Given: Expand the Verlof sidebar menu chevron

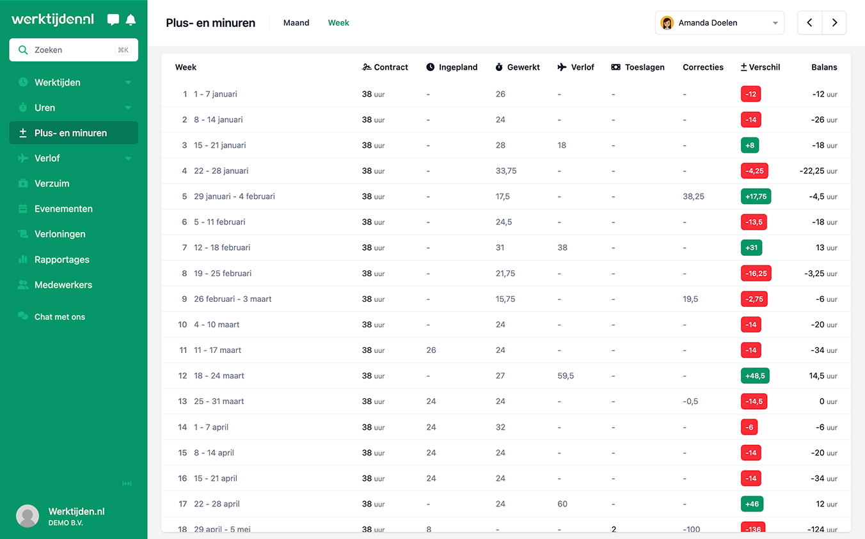Looking at the screenshot, I should pos(128,158).
